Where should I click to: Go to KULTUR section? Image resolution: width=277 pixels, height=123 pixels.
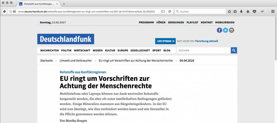[x=110, y=50]
